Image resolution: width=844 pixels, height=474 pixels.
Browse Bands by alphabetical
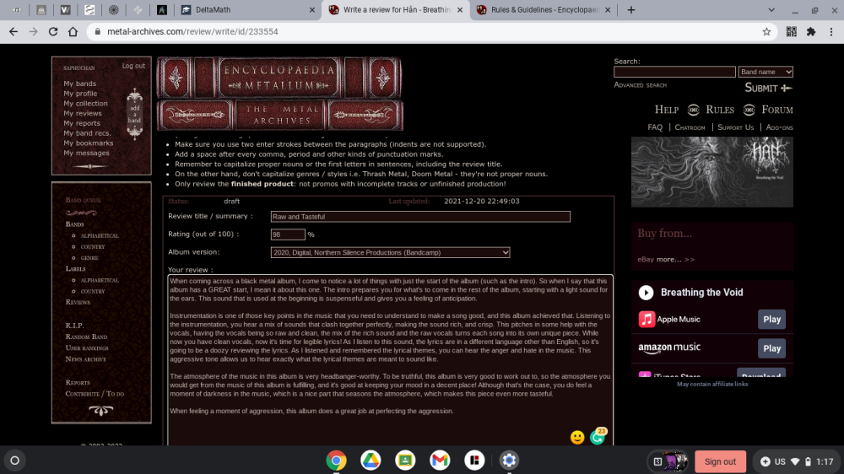click(100, 235)
